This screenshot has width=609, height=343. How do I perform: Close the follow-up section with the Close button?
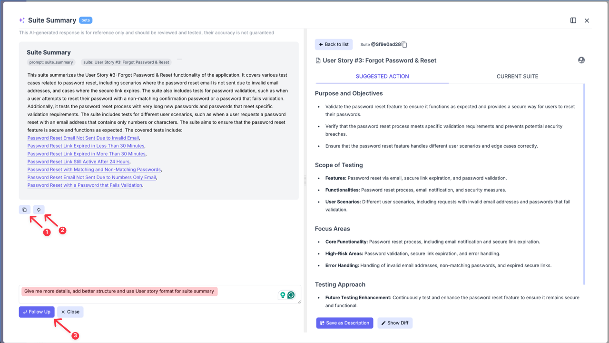click(70, 312)
